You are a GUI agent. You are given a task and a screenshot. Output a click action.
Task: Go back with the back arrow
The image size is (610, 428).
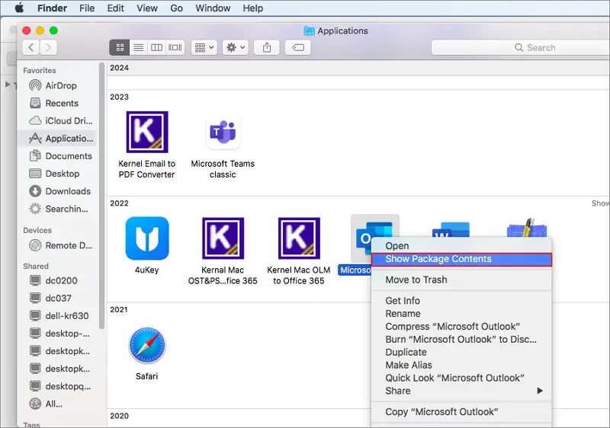31,47
